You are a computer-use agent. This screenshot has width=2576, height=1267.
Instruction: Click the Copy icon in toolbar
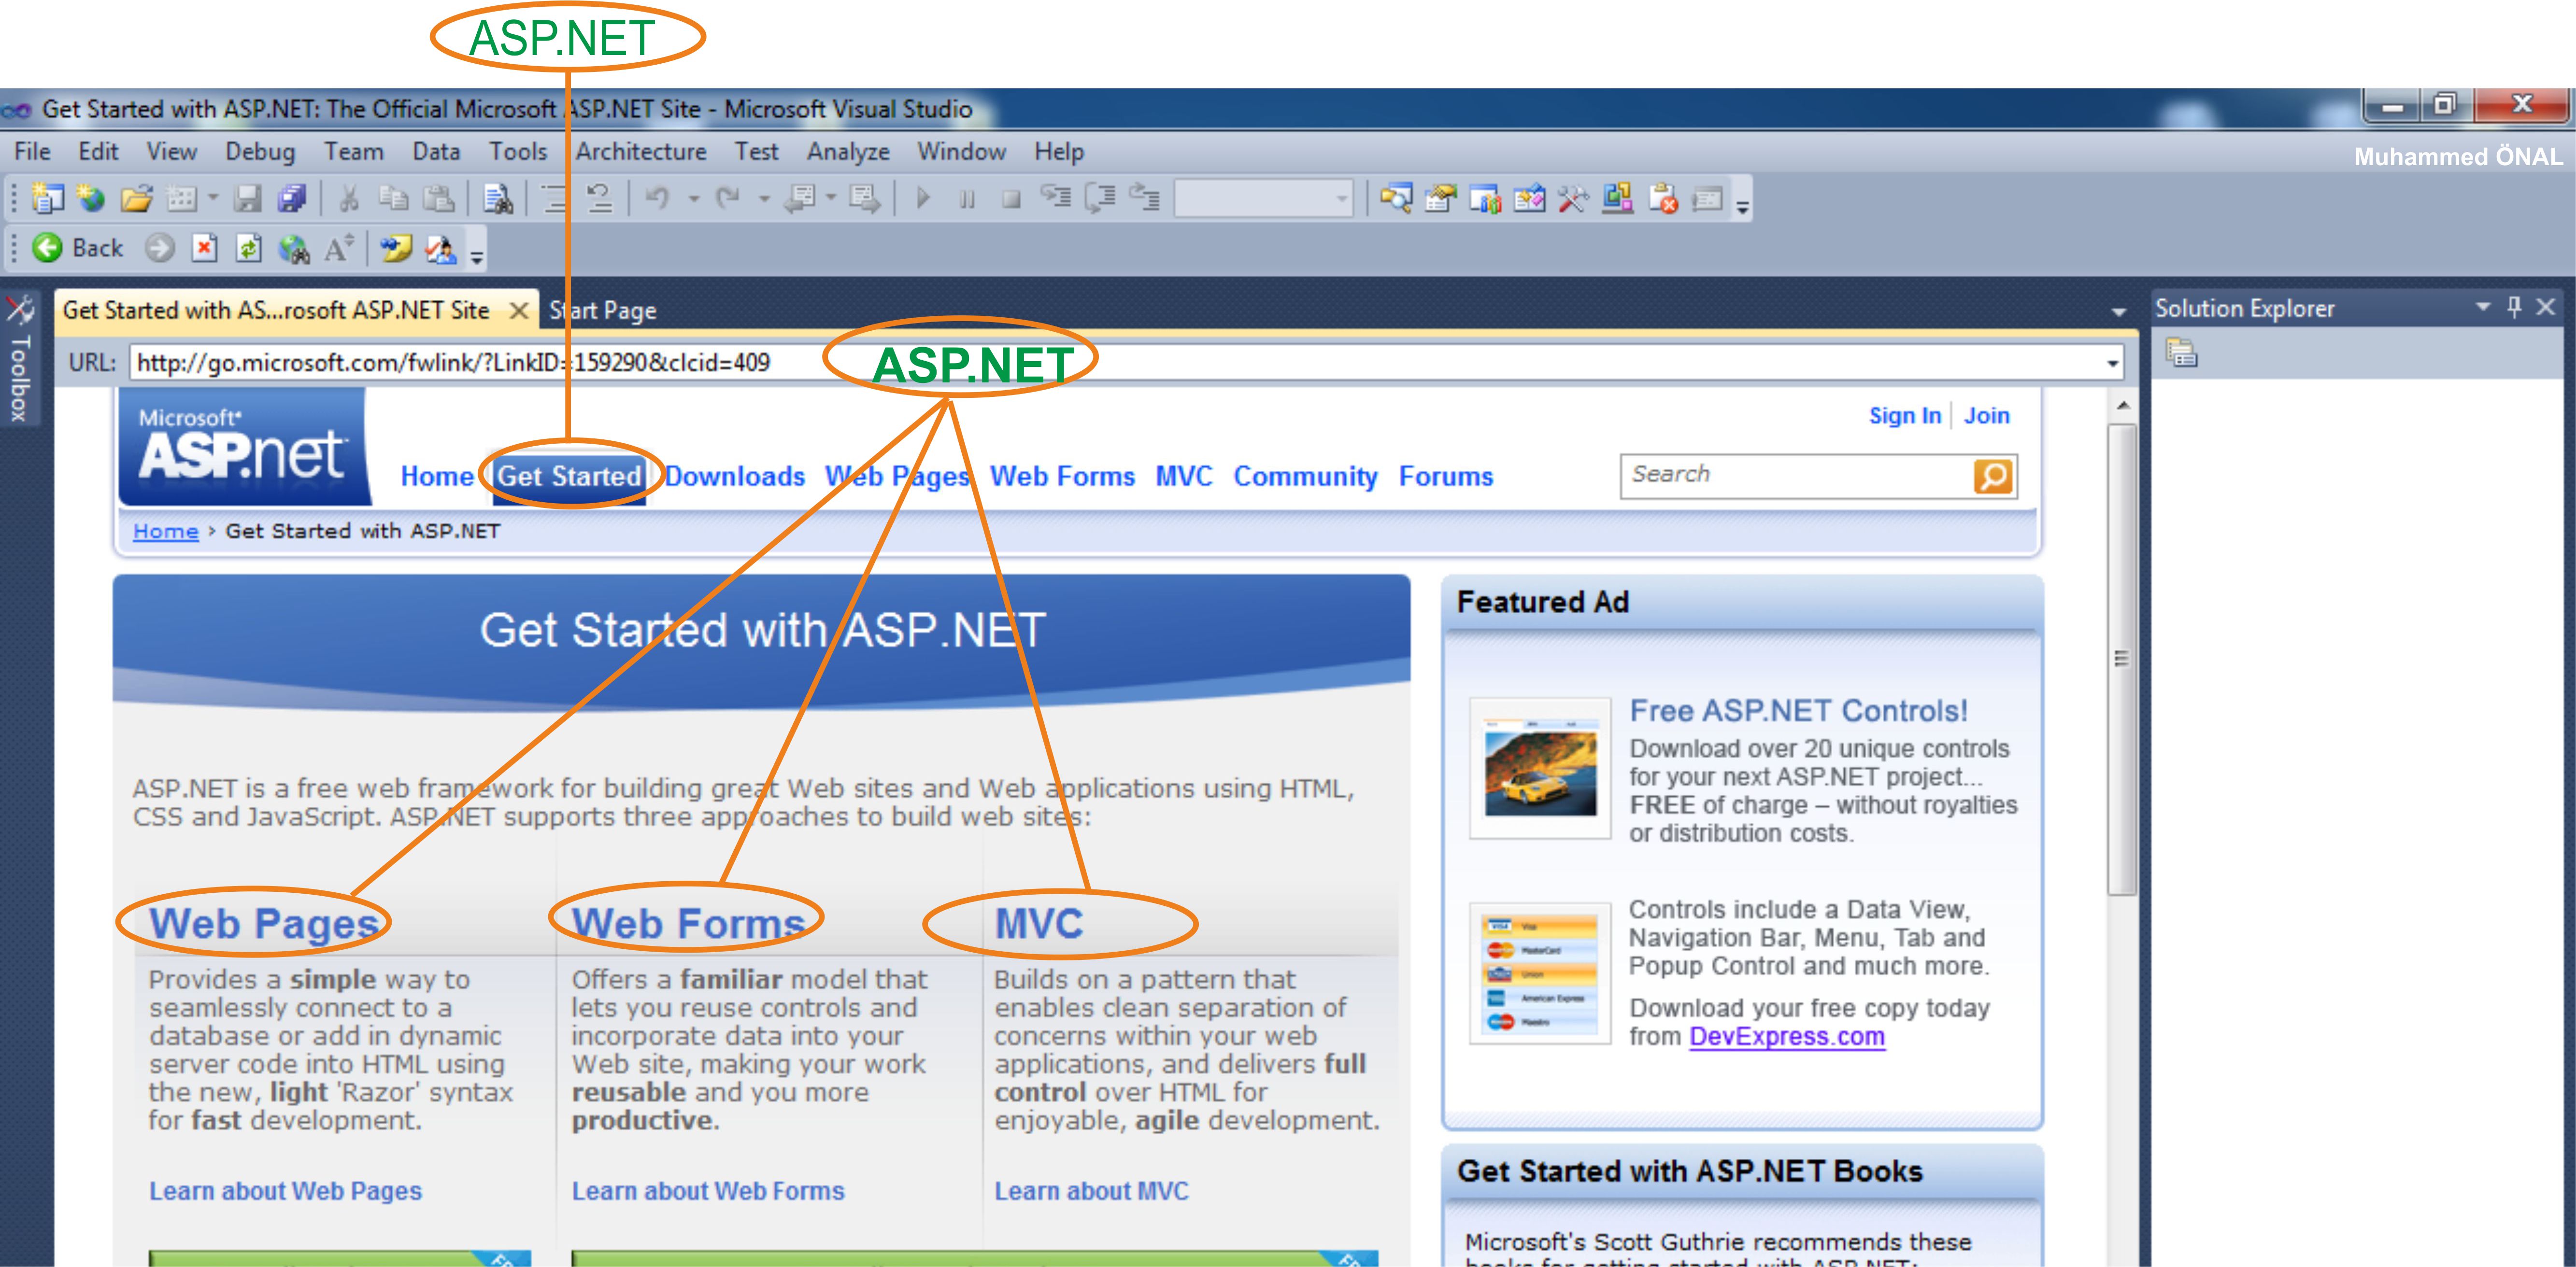coord(393,198)
